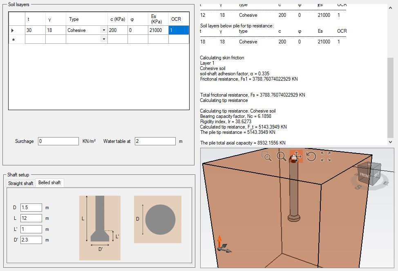Toggle the pan move tool

click(296, 156)
